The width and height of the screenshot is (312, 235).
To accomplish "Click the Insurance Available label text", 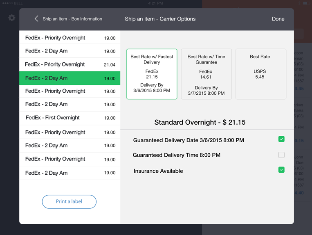I will pos(158,171).
